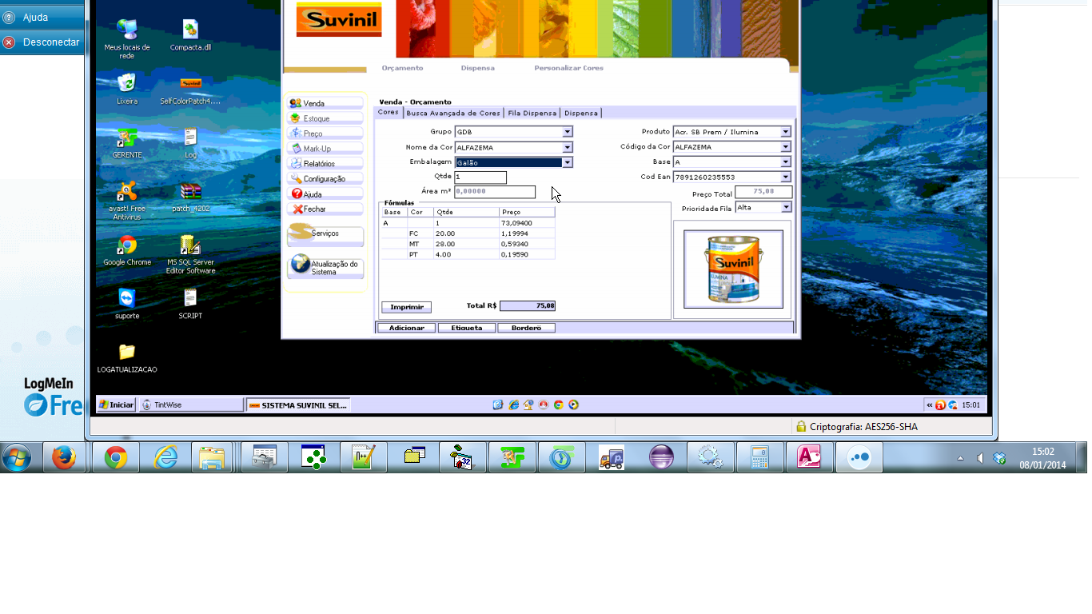Open the LOGATUALIZACAO folder
The image size is (1092, 614).
pos(127,357)
